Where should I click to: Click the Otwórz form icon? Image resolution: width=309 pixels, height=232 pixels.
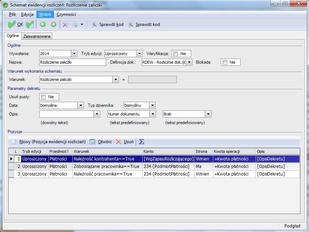93,142
